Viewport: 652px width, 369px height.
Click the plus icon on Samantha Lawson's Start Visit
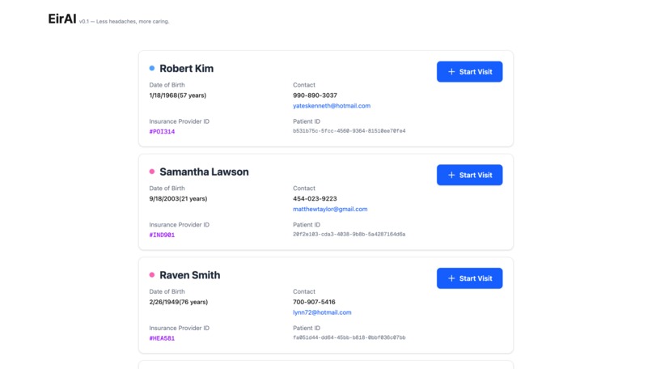(451, 175)
